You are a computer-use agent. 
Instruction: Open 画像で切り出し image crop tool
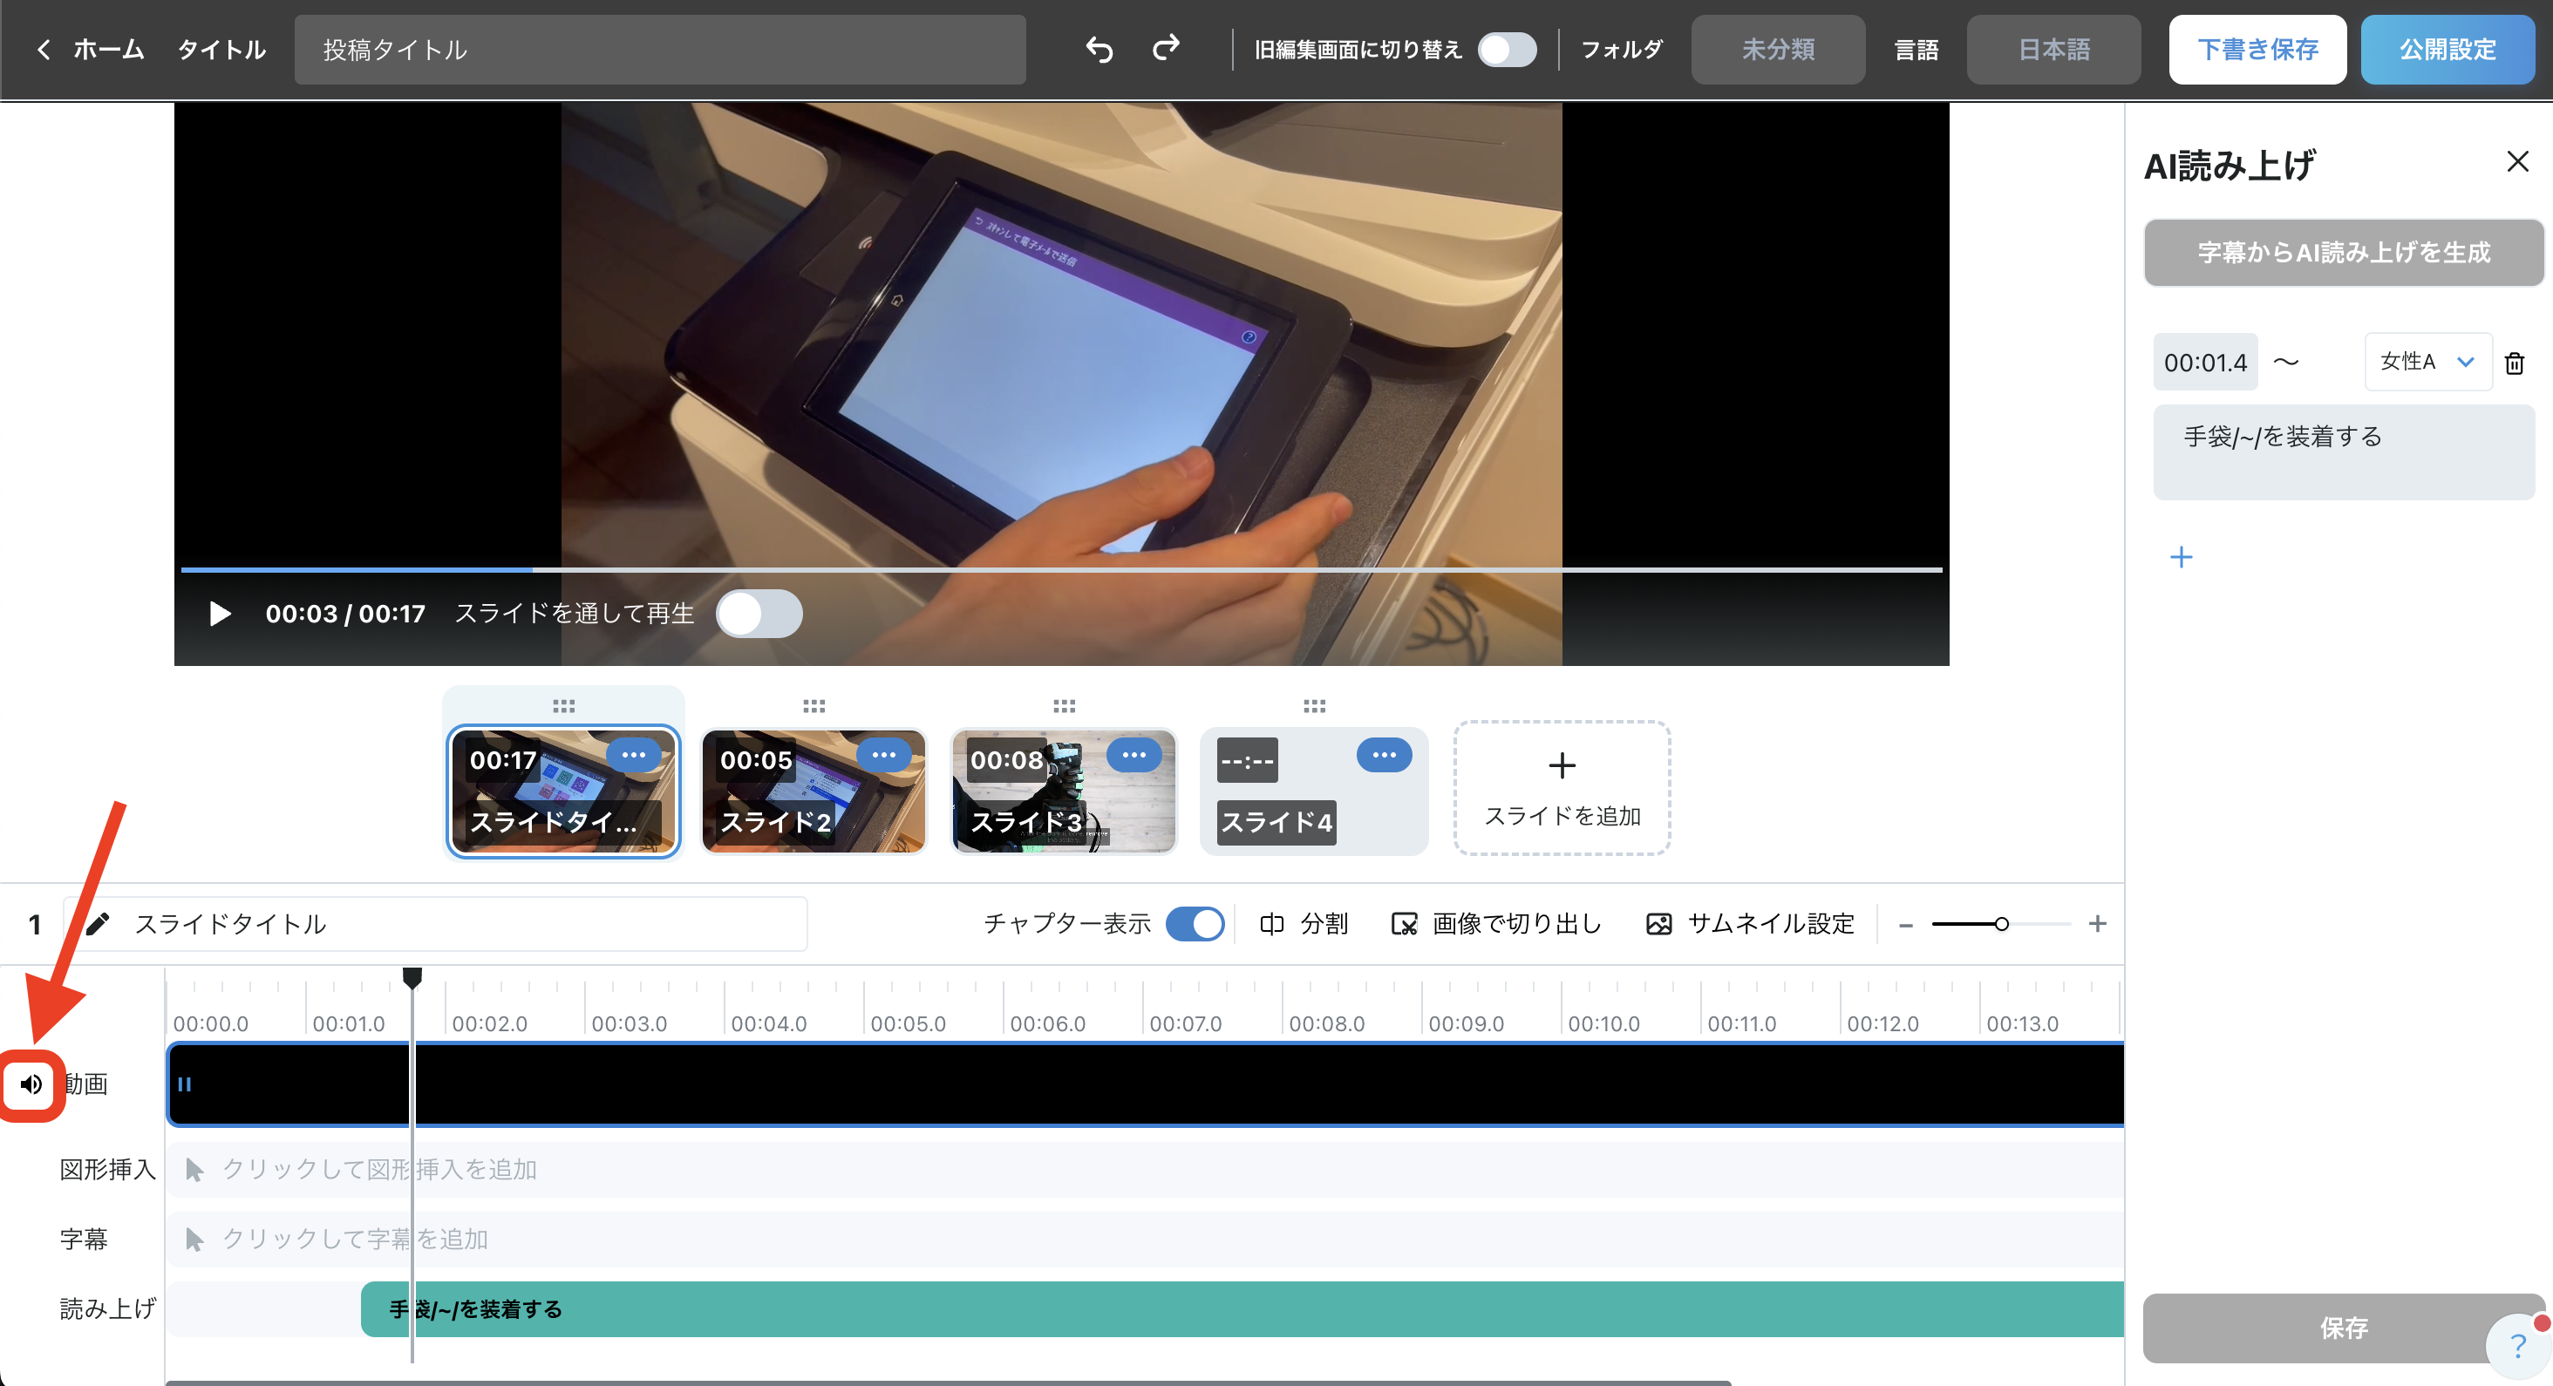click(x=1495, y=923)
